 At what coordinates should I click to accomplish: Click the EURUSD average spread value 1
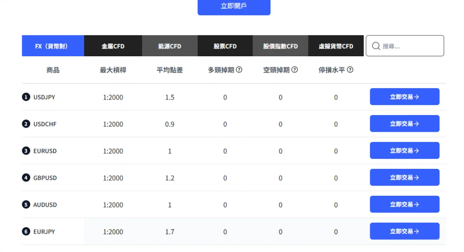coord(170,151)
